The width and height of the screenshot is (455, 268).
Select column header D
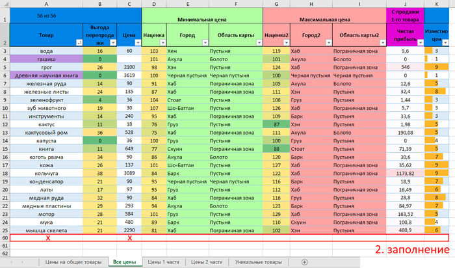[153, 3]
